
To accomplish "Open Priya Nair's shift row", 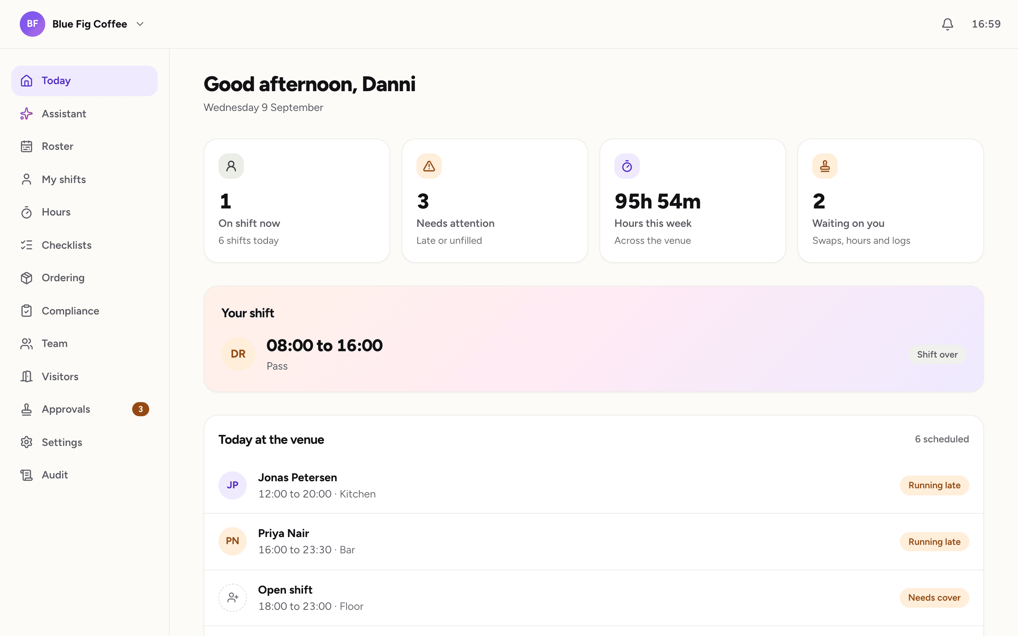I will point(593,542).
